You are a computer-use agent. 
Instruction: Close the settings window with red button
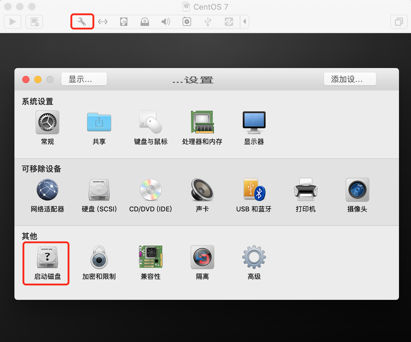pos(26,79)
